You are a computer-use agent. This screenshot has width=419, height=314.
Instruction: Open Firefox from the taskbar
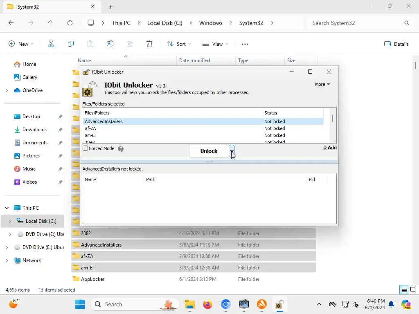coord(207,304)
